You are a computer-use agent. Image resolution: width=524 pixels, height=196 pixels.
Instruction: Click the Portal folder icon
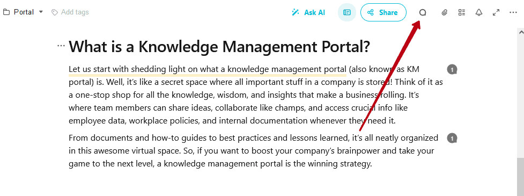pyautogui.click(x=6, y=12)
